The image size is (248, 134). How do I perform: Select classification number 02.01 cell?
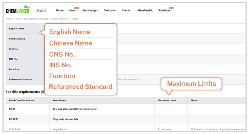coord(12,109)
